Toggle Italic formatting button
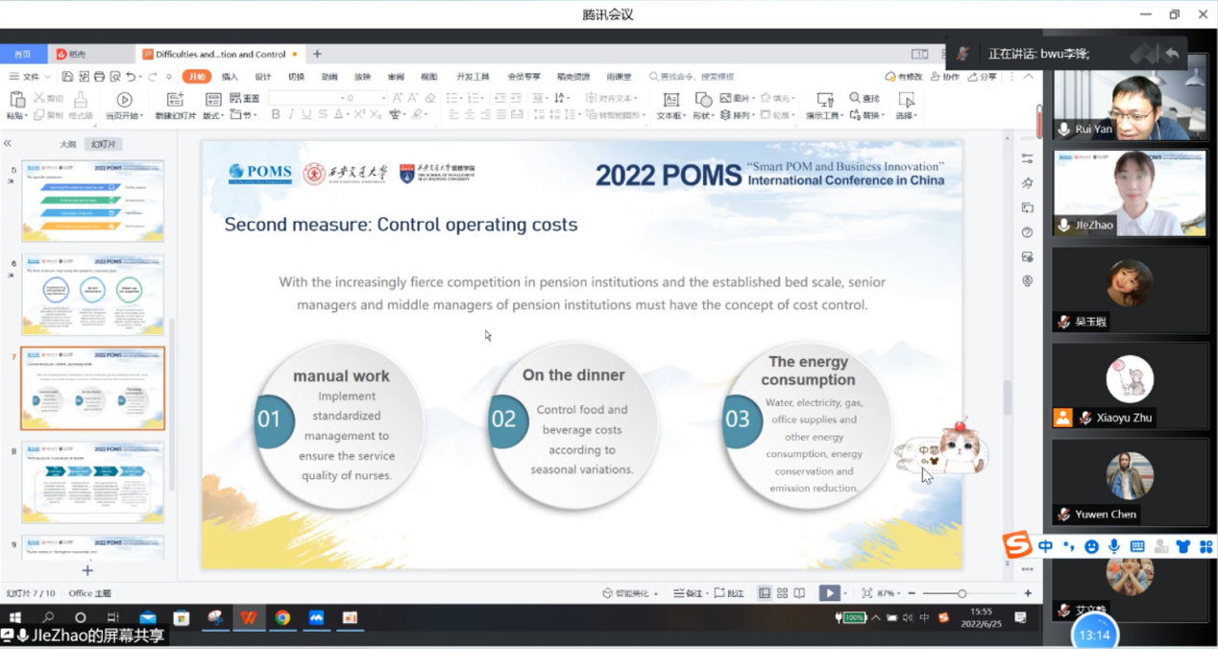 point(291,114)
